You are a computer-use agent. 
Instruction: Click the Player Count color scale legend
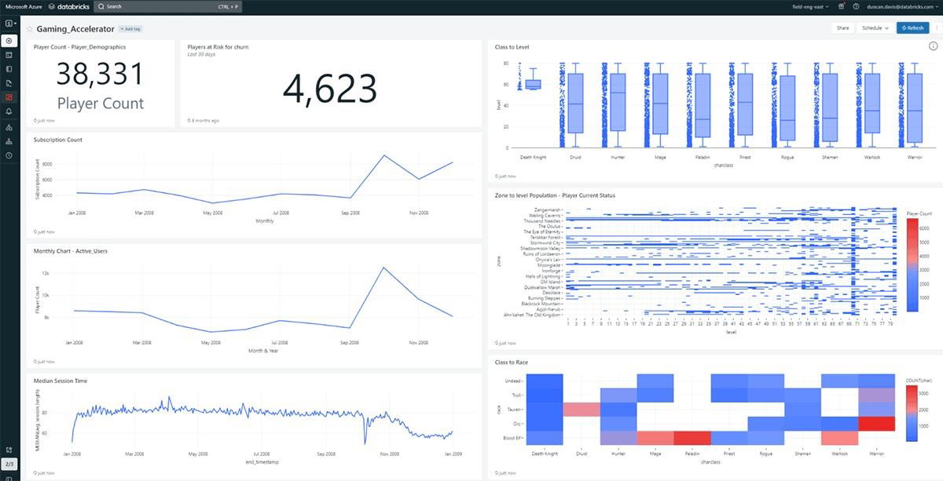click(912, 264)
